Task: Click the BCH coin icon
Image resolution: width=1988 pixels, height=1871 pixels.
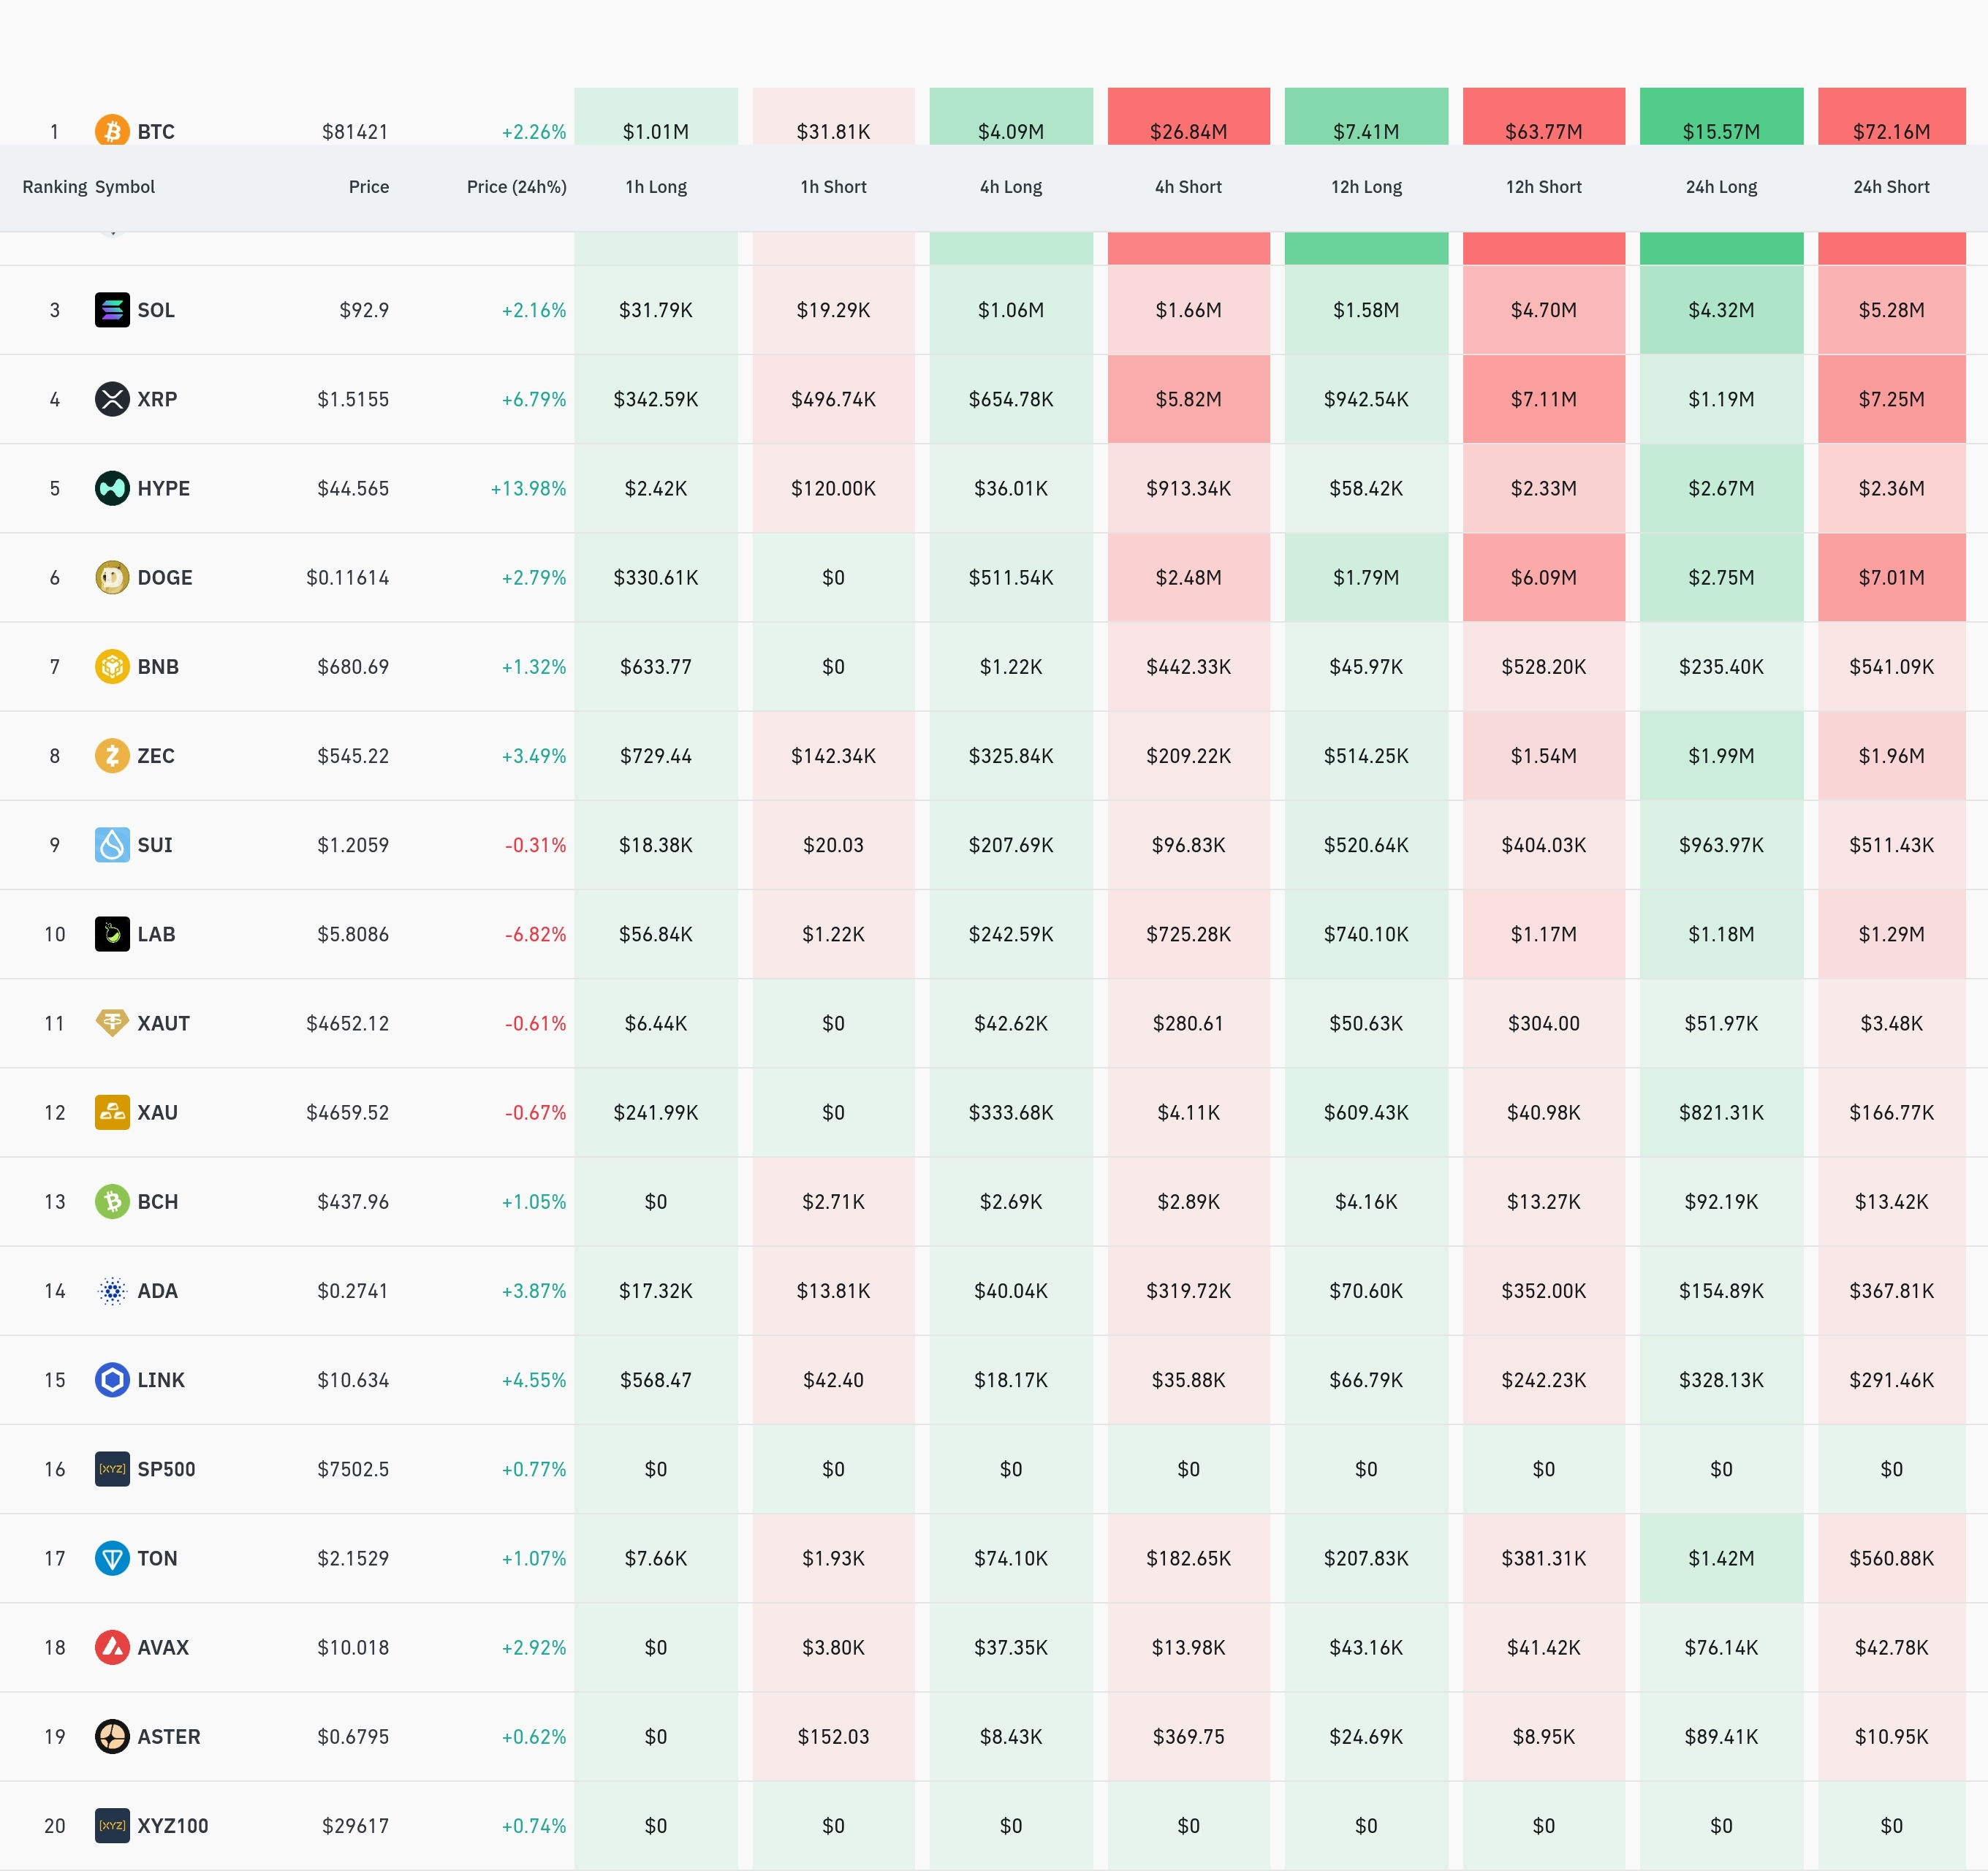Action: (112, 1201)
